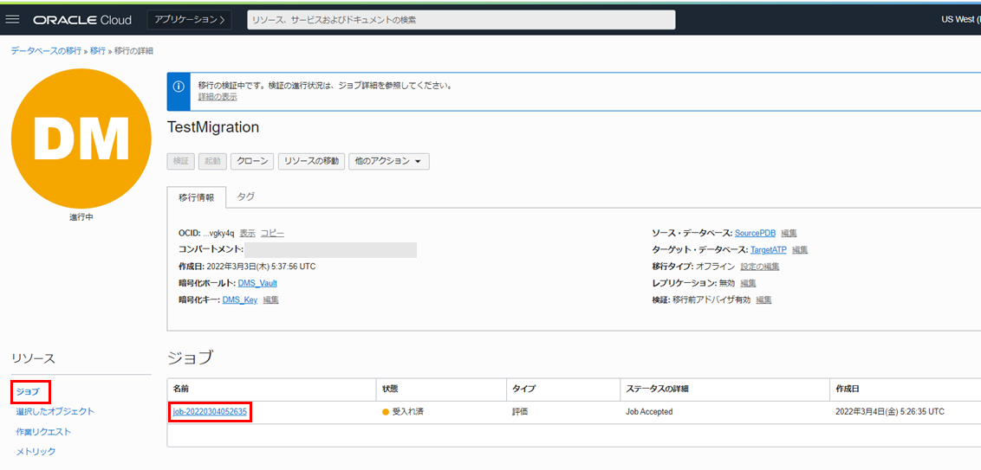
Task: Open the job-20220304052635 link
Action: point(210,412)
